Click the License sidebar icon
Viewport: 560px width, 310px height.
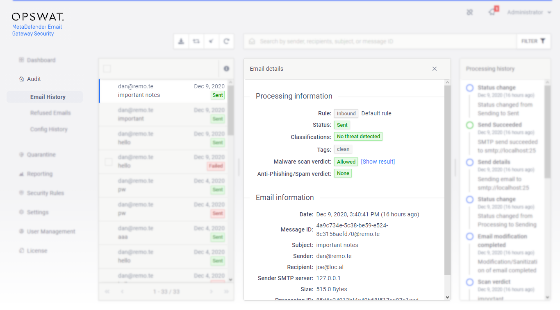21,251
